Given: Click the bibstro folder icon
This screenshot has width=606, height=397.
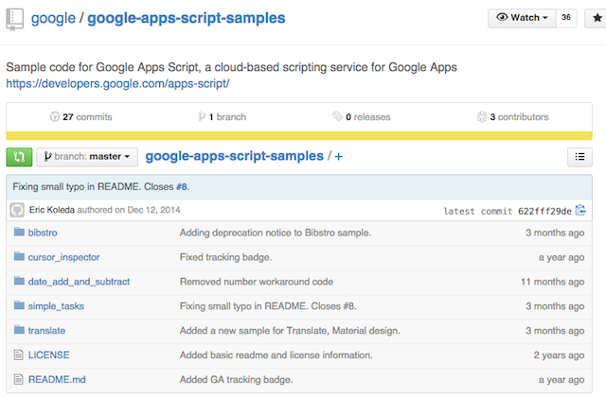Looking at the screenshot, I should (x=18, y=233).
